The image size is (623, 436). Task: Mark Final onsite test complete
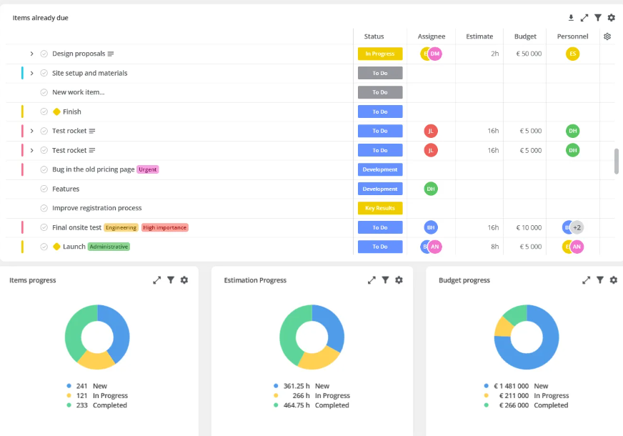[x=44, y=227]
